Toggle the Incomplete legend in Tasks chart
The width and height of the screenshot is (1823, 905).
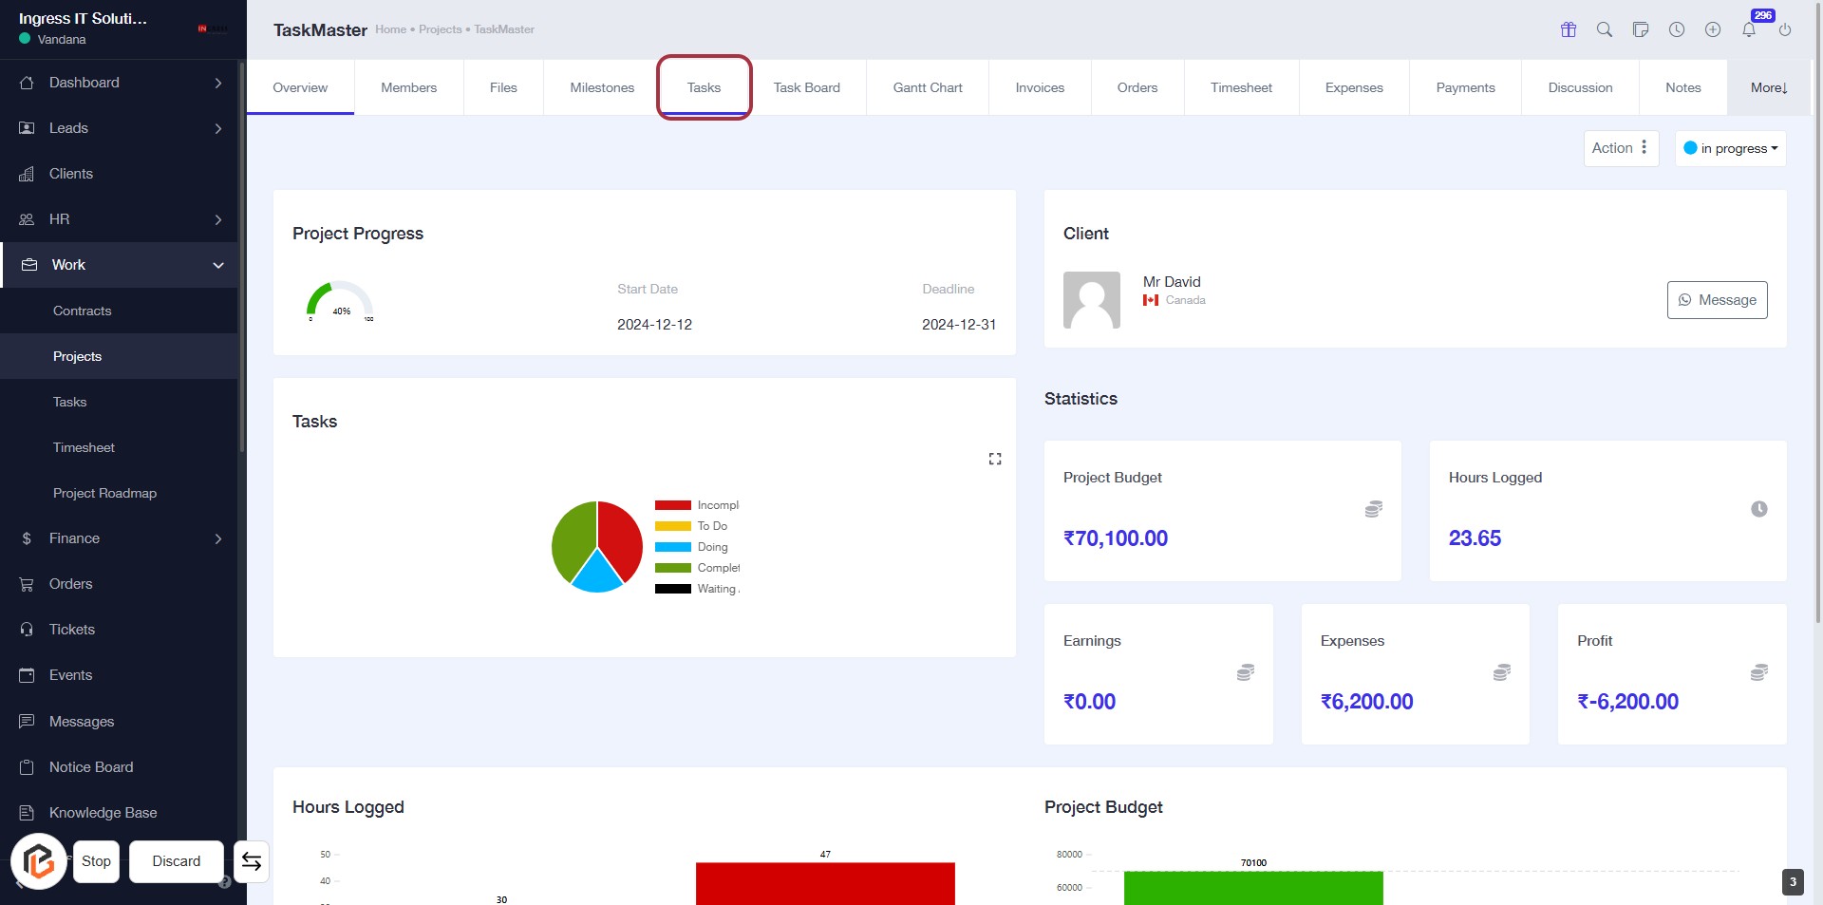(697, 505)
